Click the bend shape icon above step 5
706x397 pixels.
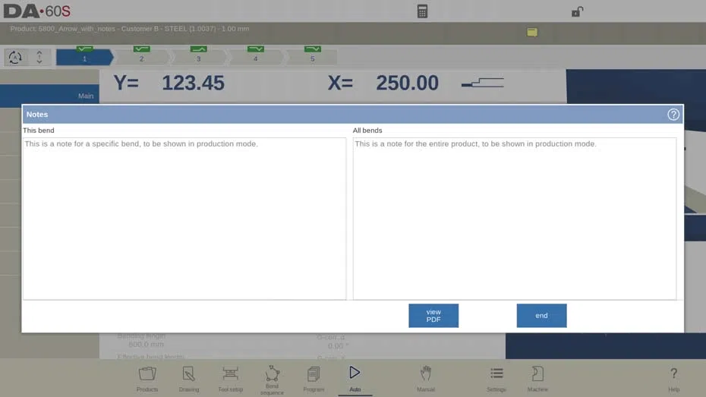point(313,49)
